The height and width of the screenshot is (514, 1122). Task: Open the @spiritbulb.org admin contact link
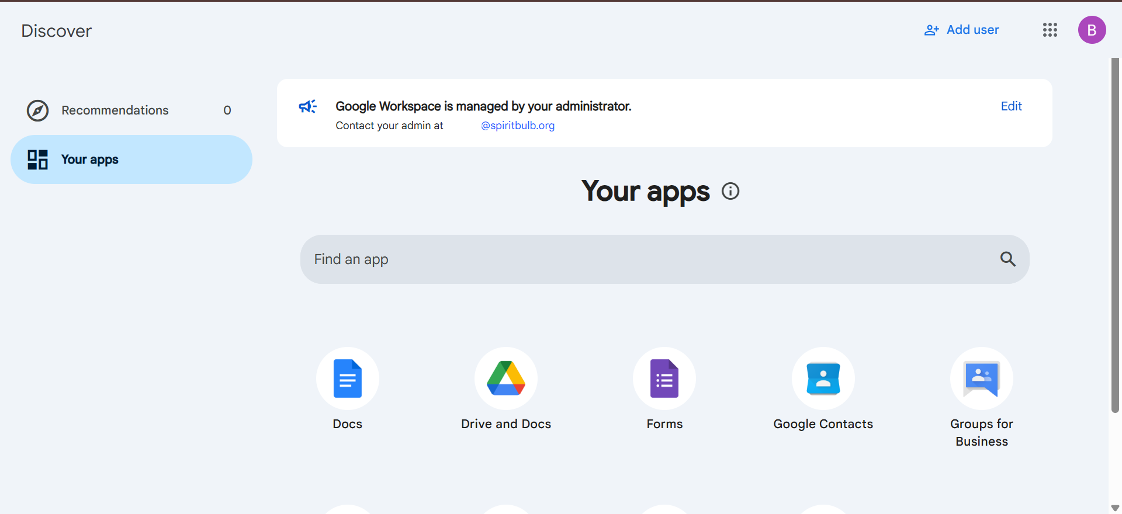coord(517,126)
